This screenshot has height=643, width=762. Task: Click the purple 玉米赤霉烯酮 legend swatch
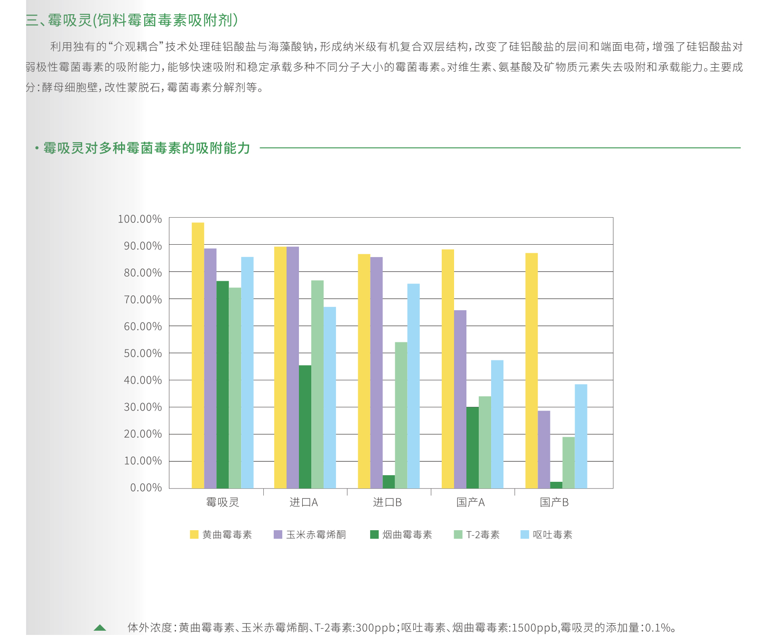click(278, 534)
